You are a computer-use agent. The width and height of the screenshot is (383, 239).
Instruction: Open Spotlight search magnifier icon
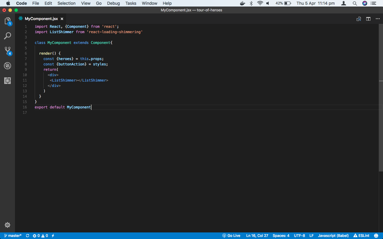[355, 3]
